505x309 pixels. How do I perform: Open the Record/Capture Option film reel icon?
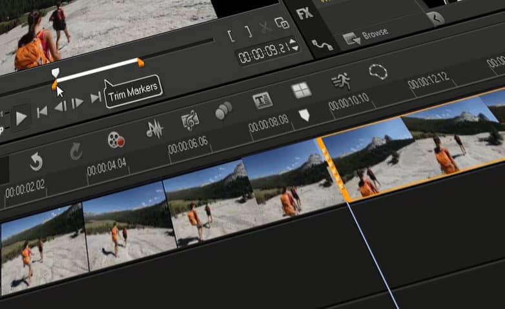116,141
